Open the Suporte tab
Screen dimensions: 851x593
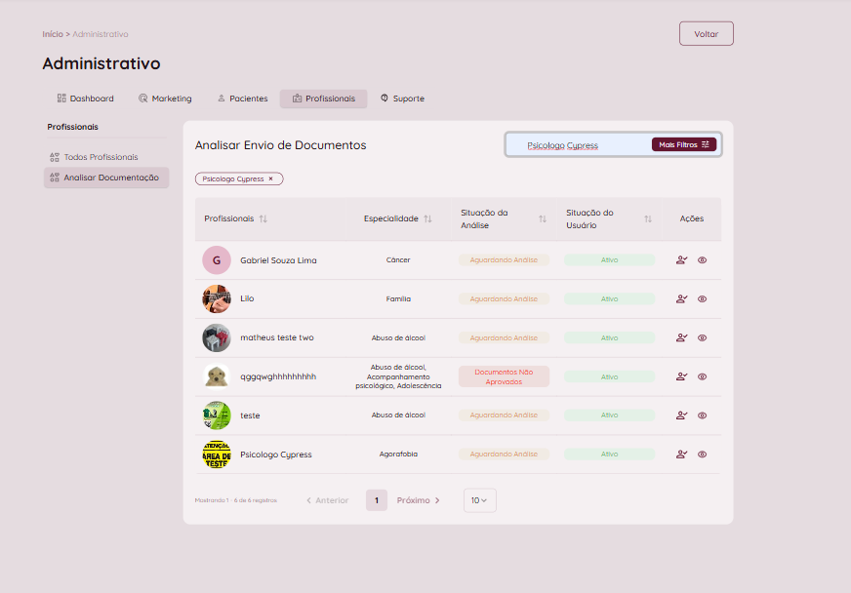click(402, 99)
